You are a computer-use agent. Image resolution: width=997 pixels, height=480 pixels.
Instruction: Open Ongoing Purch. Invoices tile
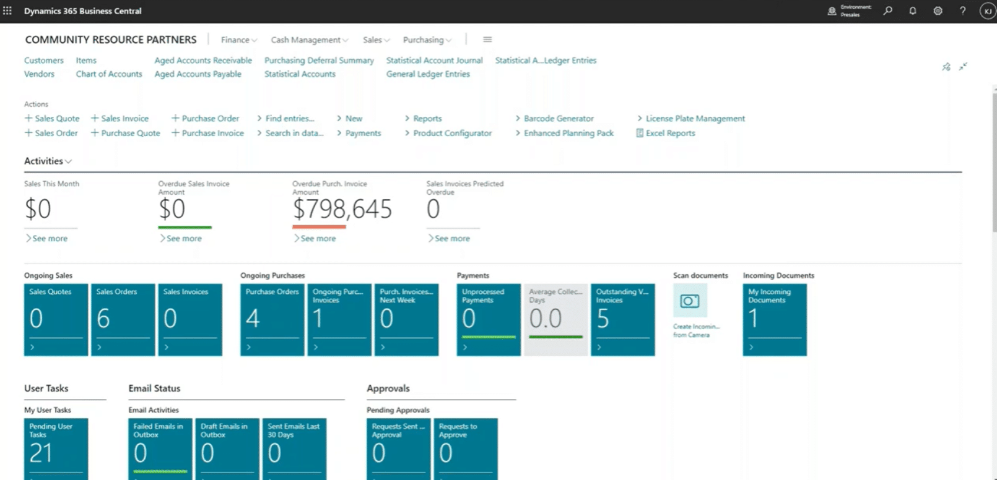pos(339,320)
